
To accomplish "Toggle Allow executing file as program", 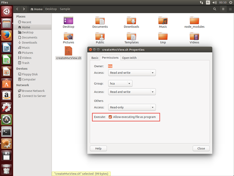I will pyautogui.click(x=110, y=117).
